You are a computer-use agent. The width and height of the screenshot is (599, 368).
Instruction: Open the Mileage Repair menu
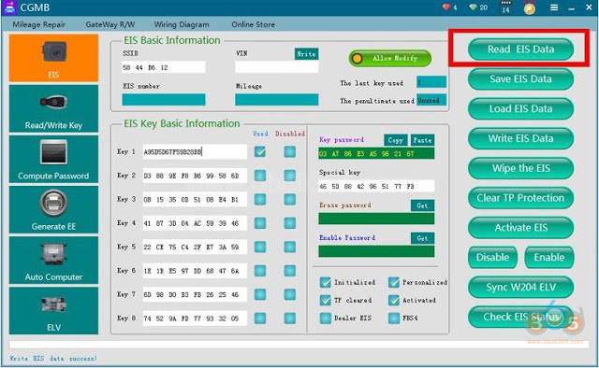click(x=39, y=24)
